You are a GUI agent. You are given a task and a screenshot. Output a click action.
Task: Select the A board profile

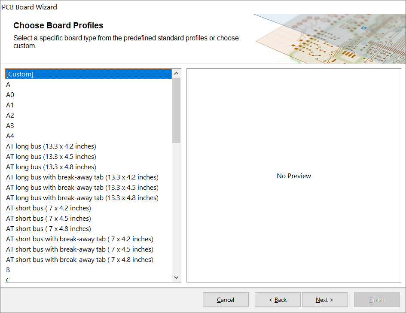pyautogui.click(x=89, y=84)
